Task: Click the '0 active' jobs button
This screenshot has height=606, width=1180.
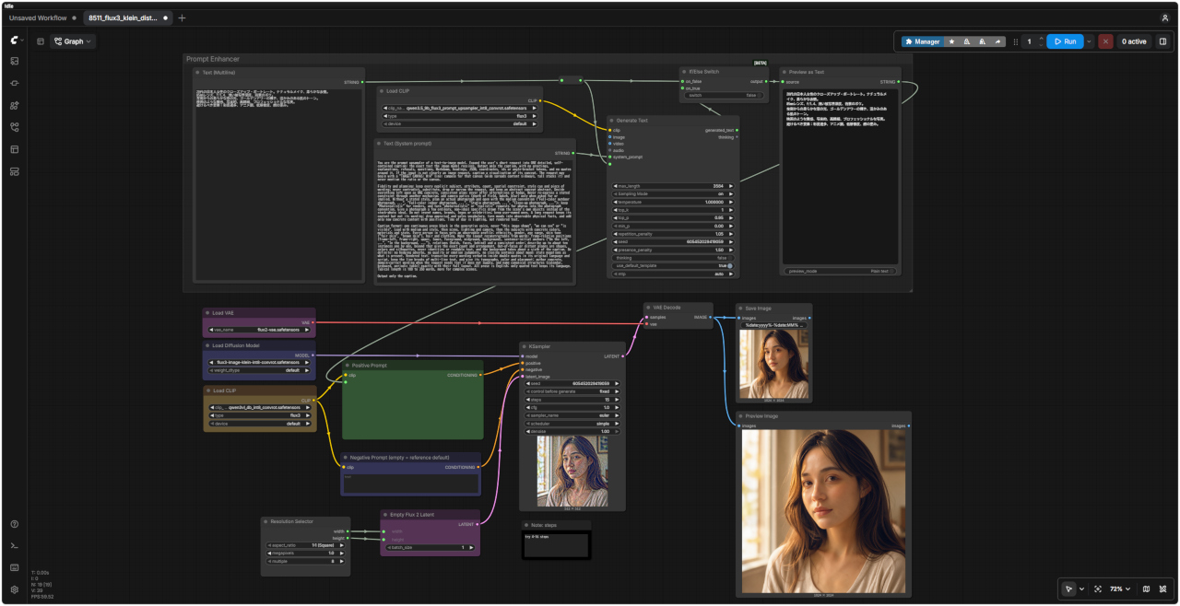Action: [1134, 41]
